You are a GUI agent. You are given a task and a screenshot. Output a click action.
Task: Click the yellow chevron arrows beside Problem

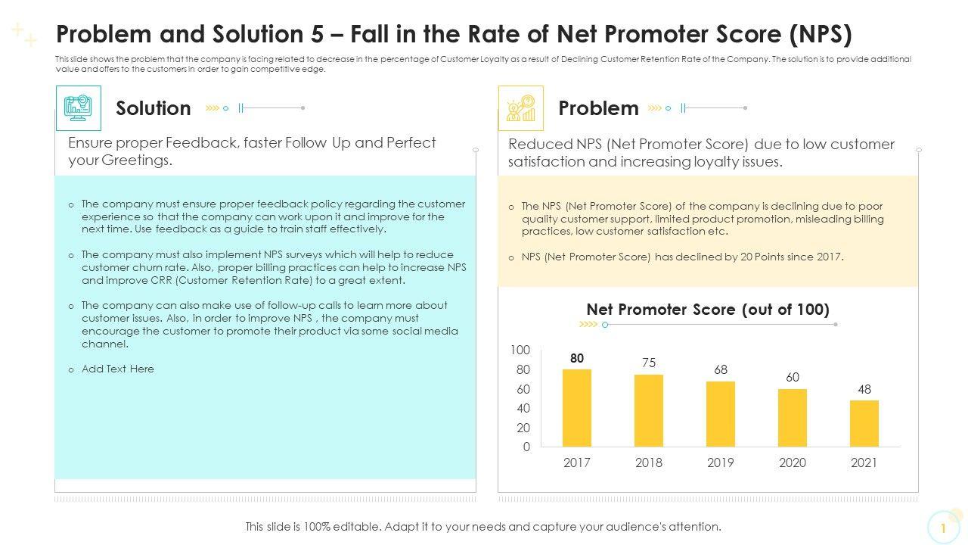tap(655, 108)
